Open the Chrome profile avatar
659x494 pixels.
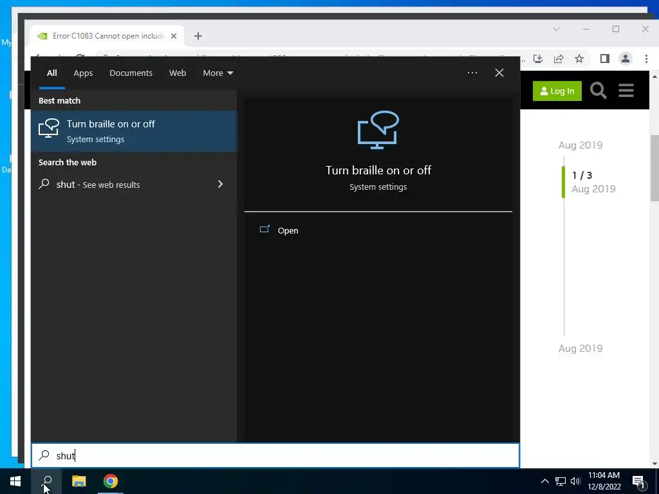pos(626,59)
